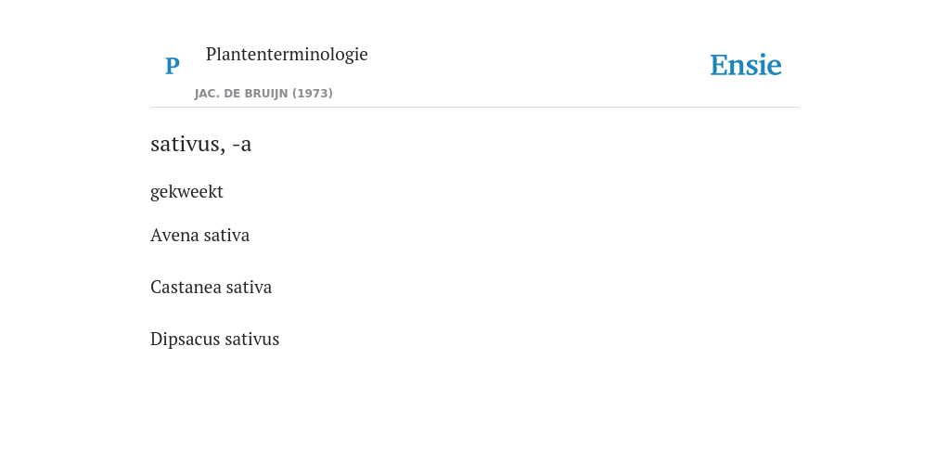Viewport: 950px width, 475px height.
Task: Select the author Jac. de Bruijn (1973)
Action: pos(263,94)
